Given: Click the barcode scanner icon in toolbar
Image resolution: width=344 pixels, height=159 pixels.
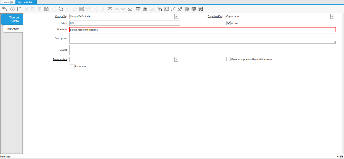Looking at the screenshot, I should (194, 9).
